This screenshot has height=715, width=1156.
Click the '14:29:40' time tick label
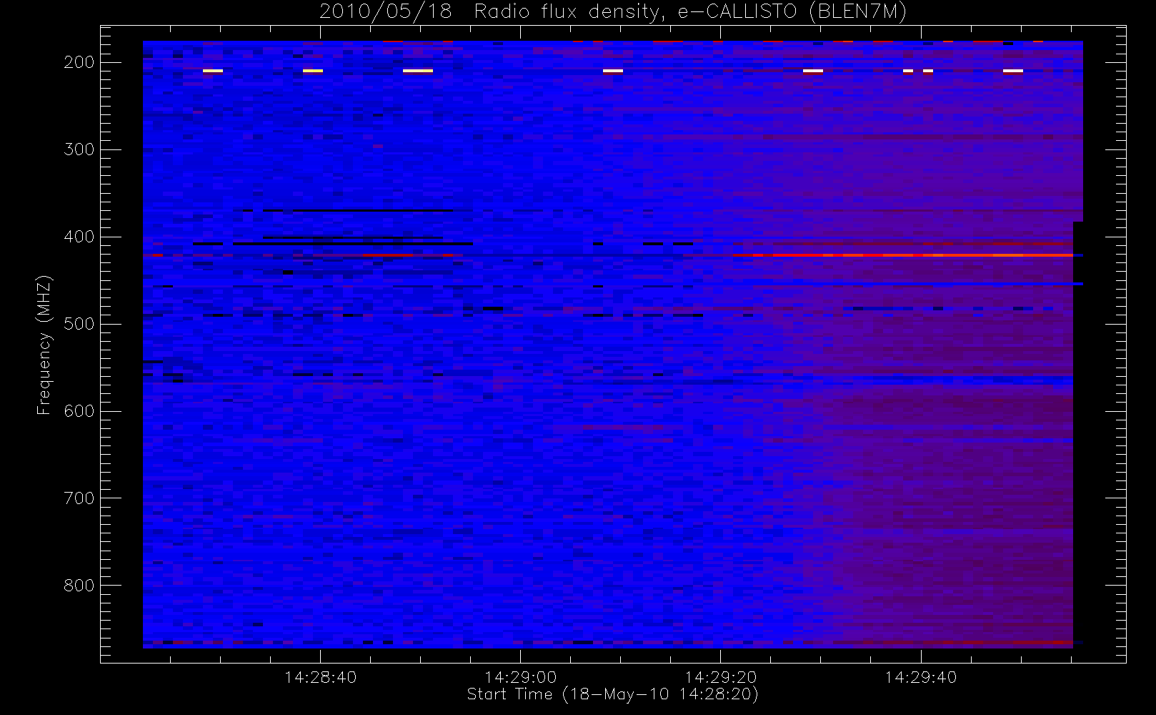point(920,677)
